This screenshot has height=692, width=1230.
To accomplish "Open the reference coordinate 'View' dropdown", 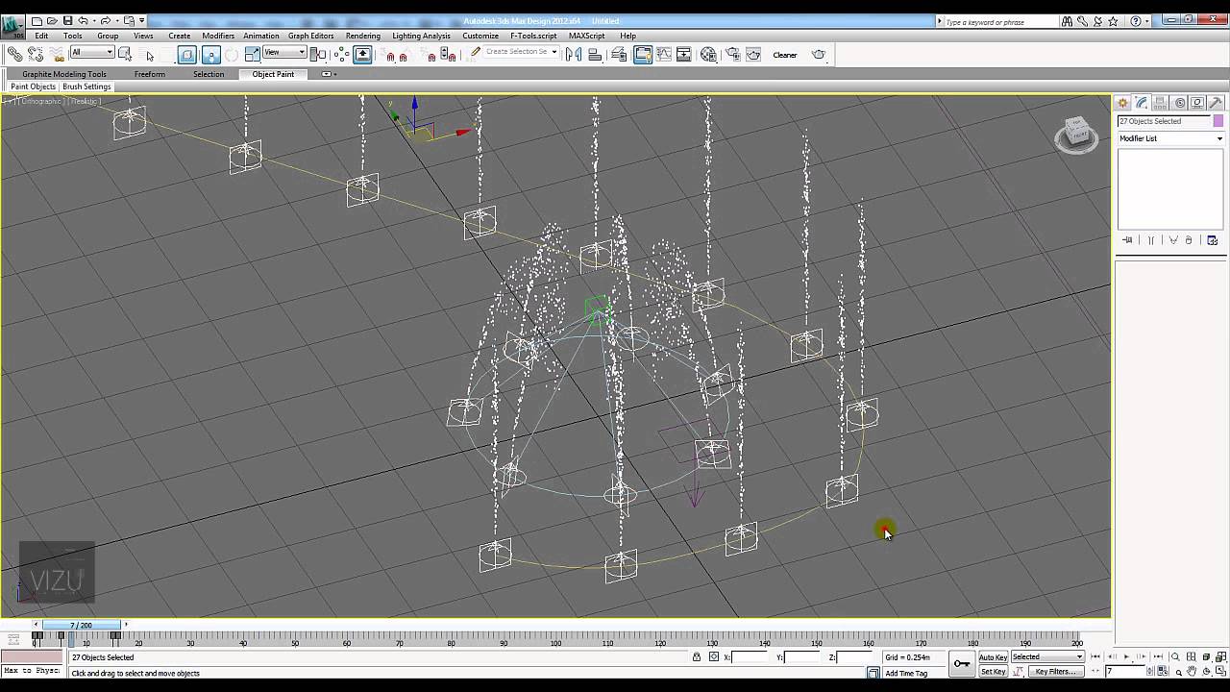I will (284, 52).
